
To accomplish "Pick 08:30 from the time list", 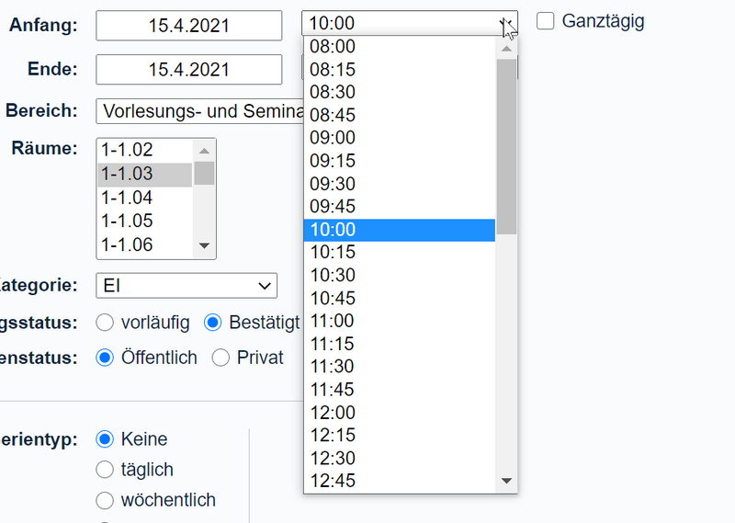I will pos(400,92).
